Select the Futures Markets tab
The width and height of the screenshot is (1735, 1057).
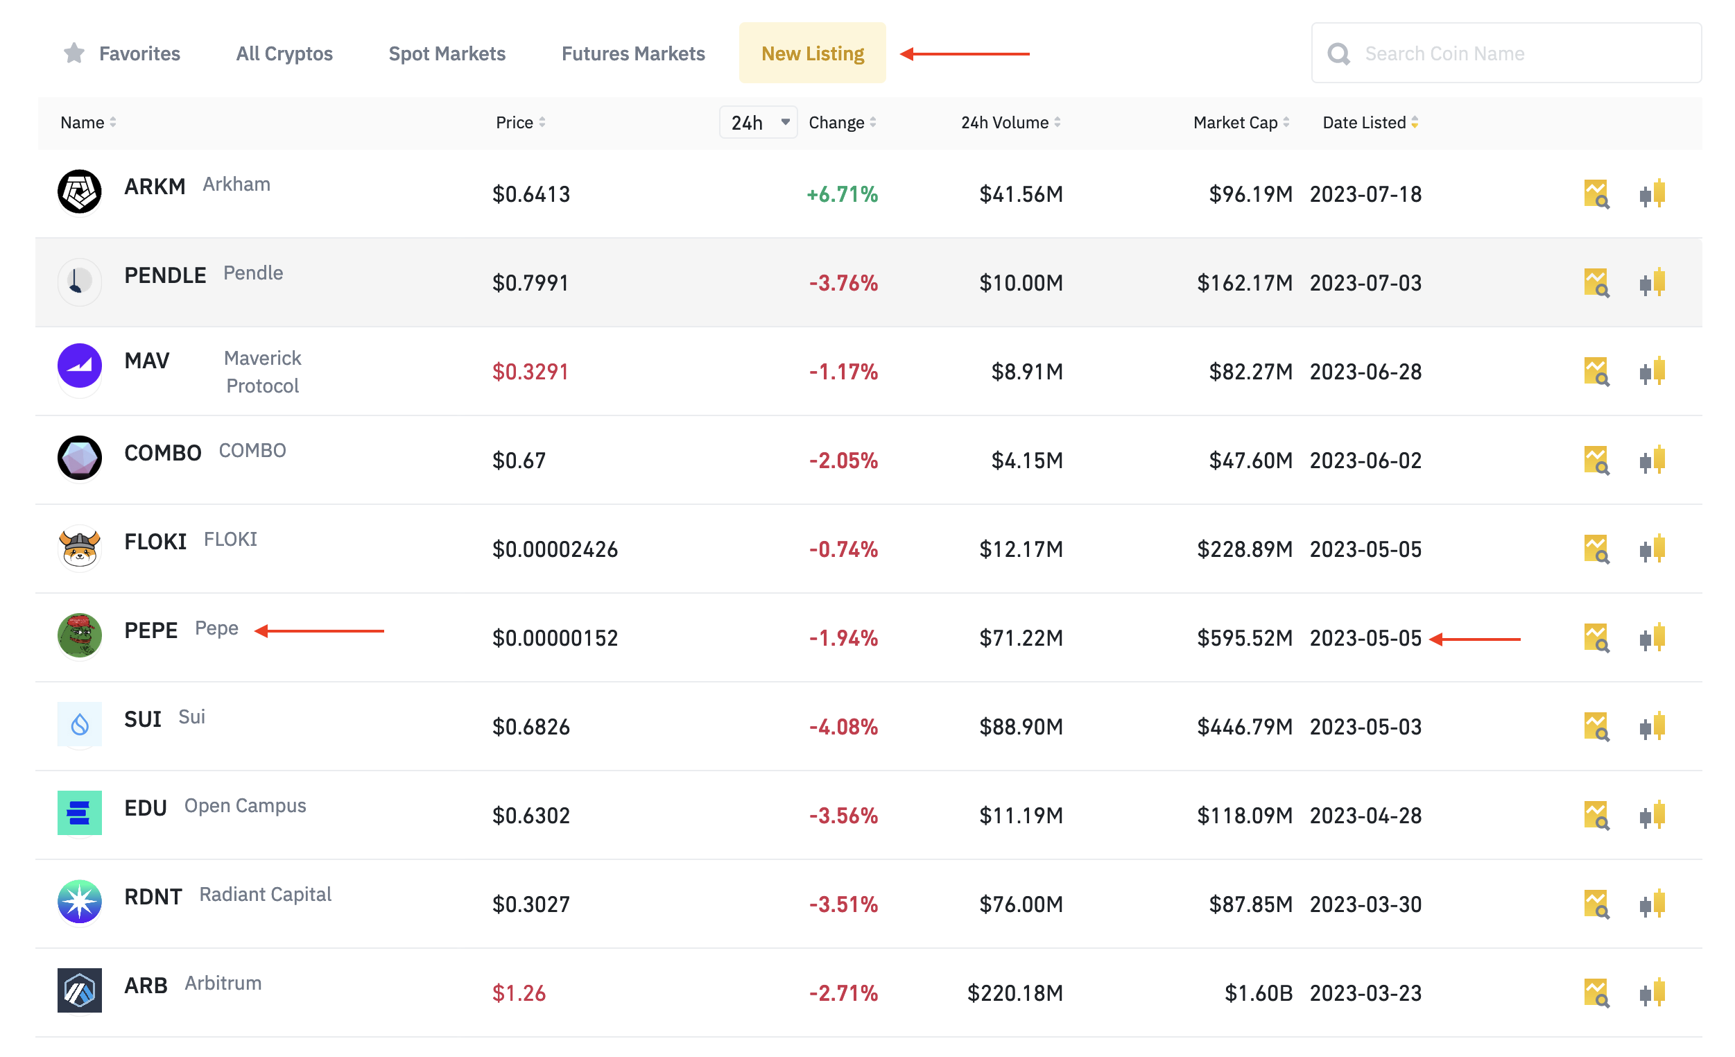(632, 52)
